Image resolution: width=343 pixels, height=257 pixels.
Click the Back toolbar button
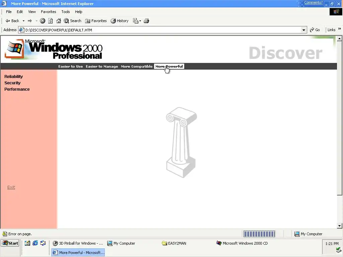[x=12, y=21]
